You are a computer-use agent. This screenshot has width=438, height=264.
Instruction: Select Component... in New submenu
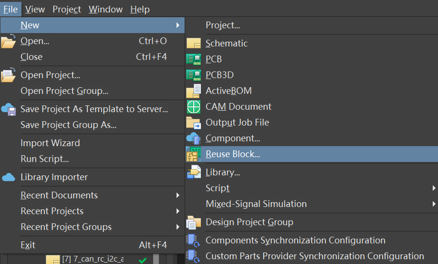click(311, 138)
